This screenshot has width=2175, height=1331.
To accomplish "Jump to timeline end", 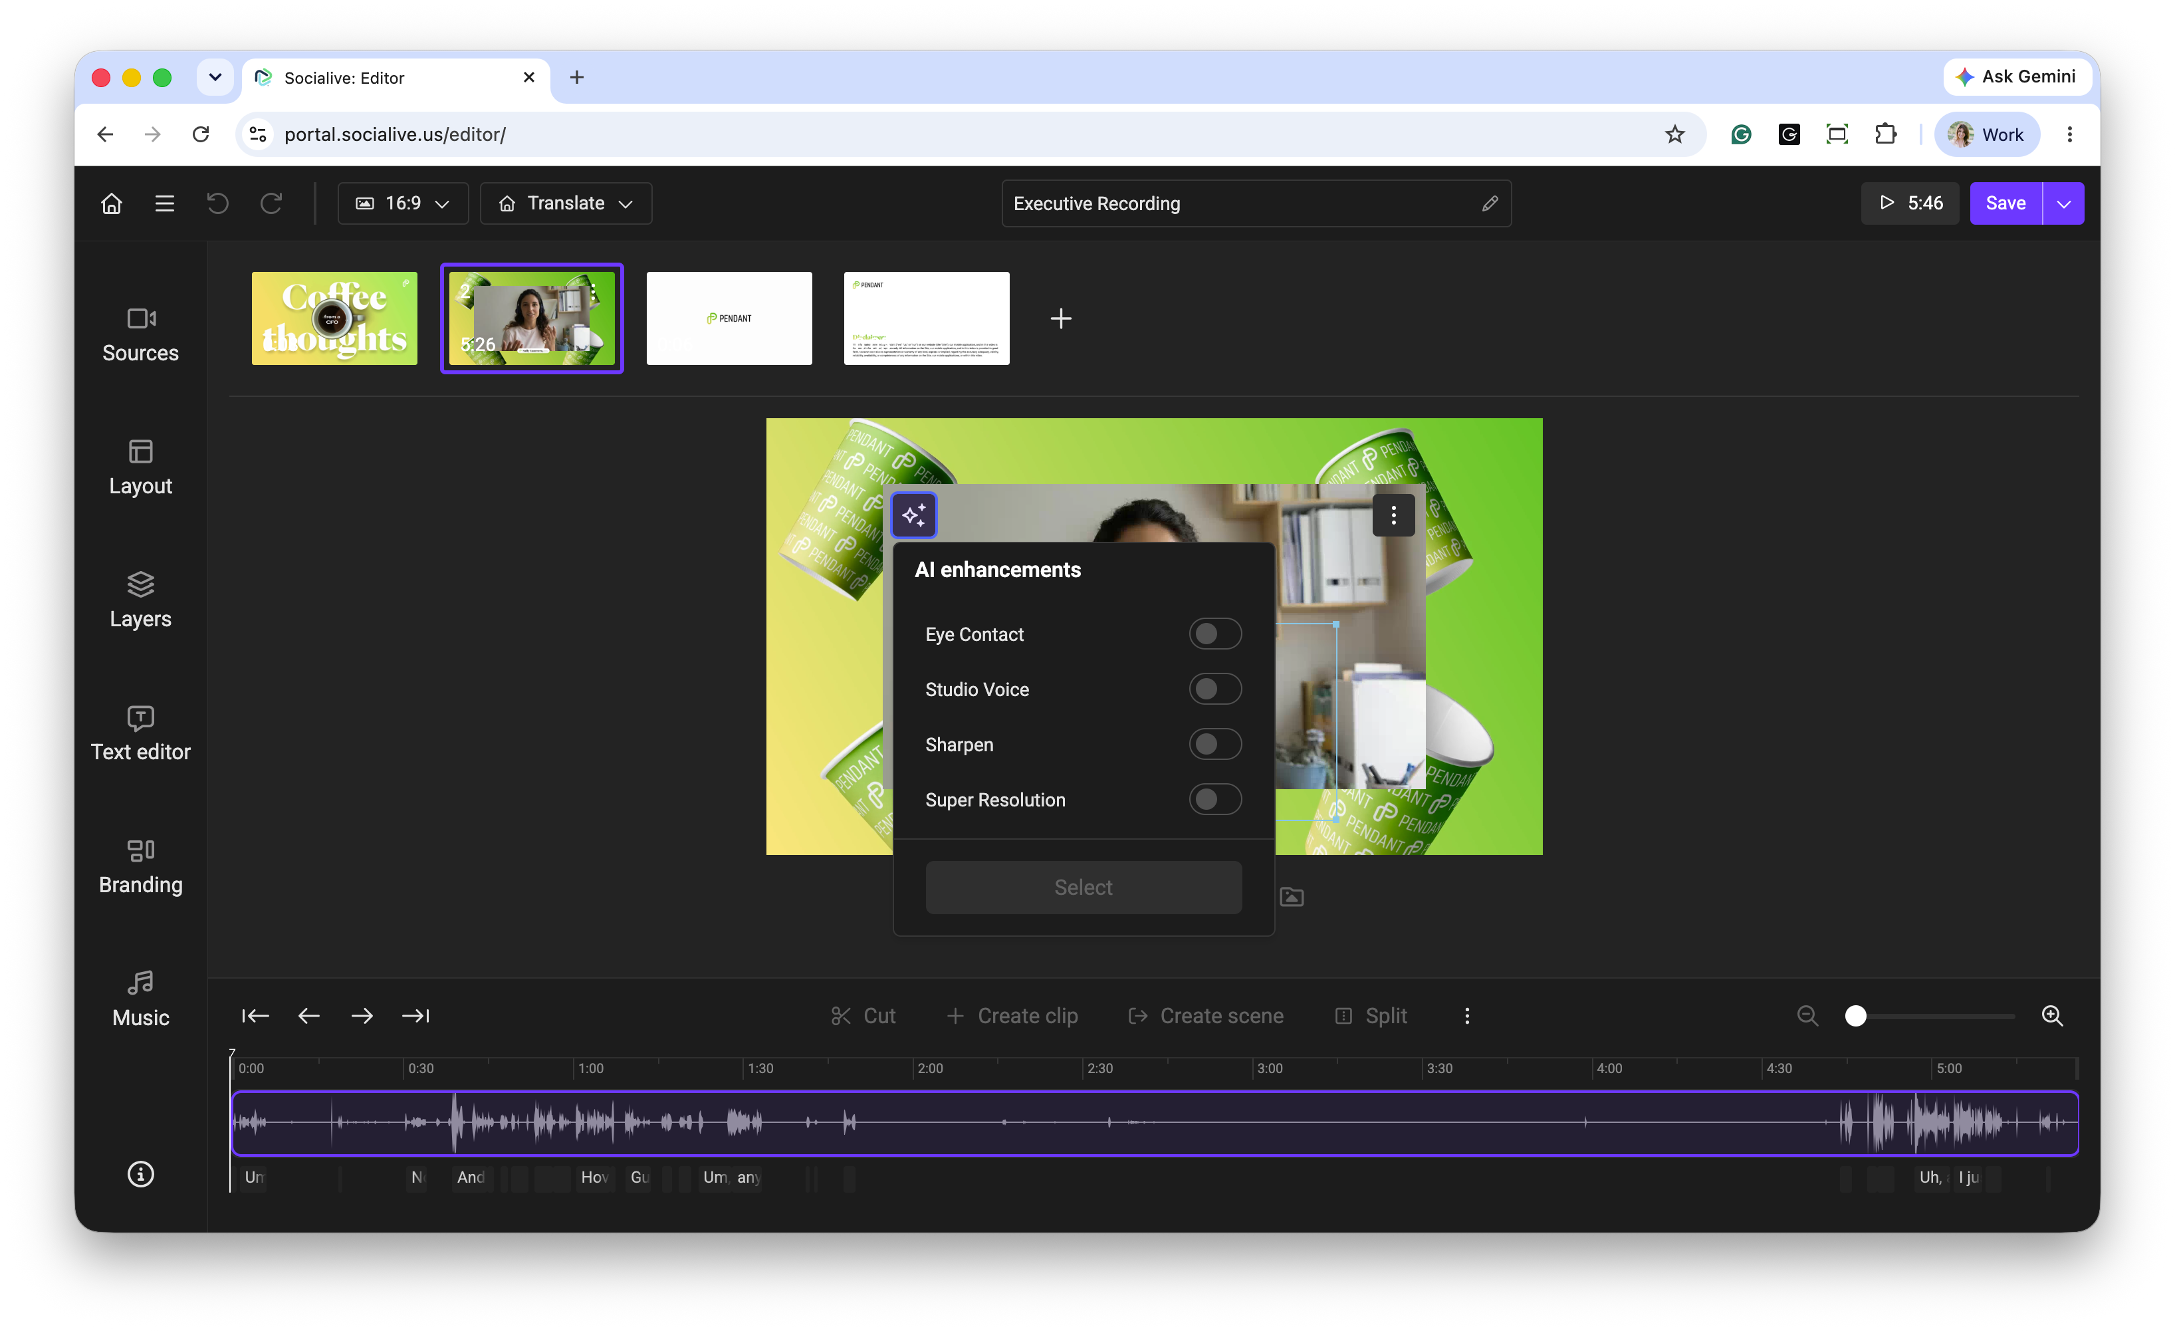I will tap(415, 1016).
